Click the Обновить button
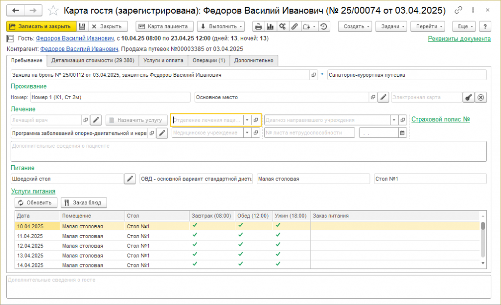The height and width of the screenshot is (305, 501). (36, 202)
